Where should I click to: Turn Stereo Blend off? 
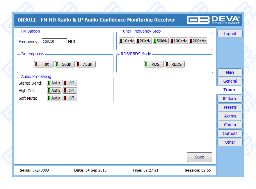point(70,83)
